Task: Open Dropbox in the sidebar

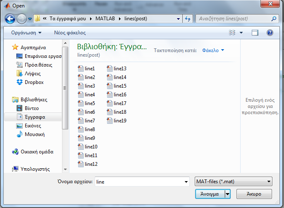Action: point(30,82)
